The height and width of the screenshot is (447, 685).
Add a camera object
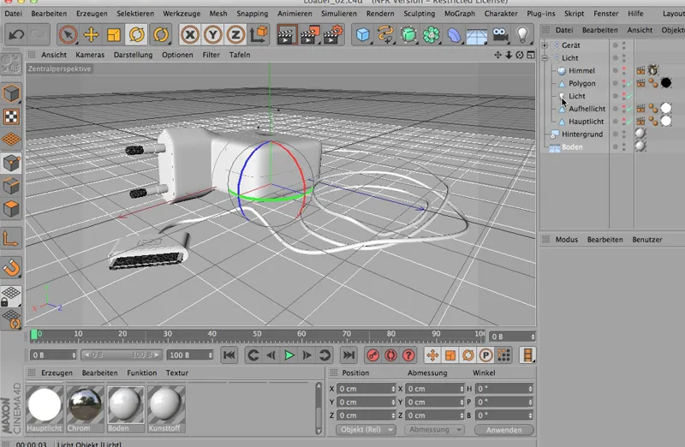pyautogui.click(x=500, y=34)
